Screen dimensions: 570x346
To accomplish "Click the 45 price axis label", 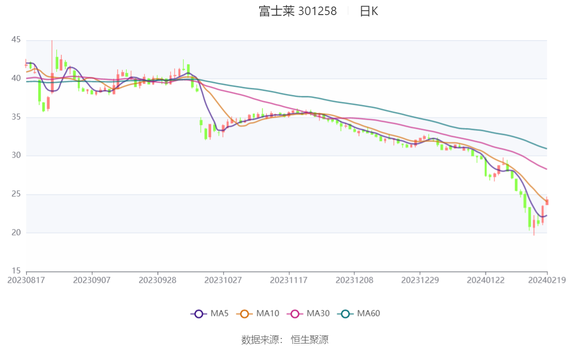I will point(16,40).
